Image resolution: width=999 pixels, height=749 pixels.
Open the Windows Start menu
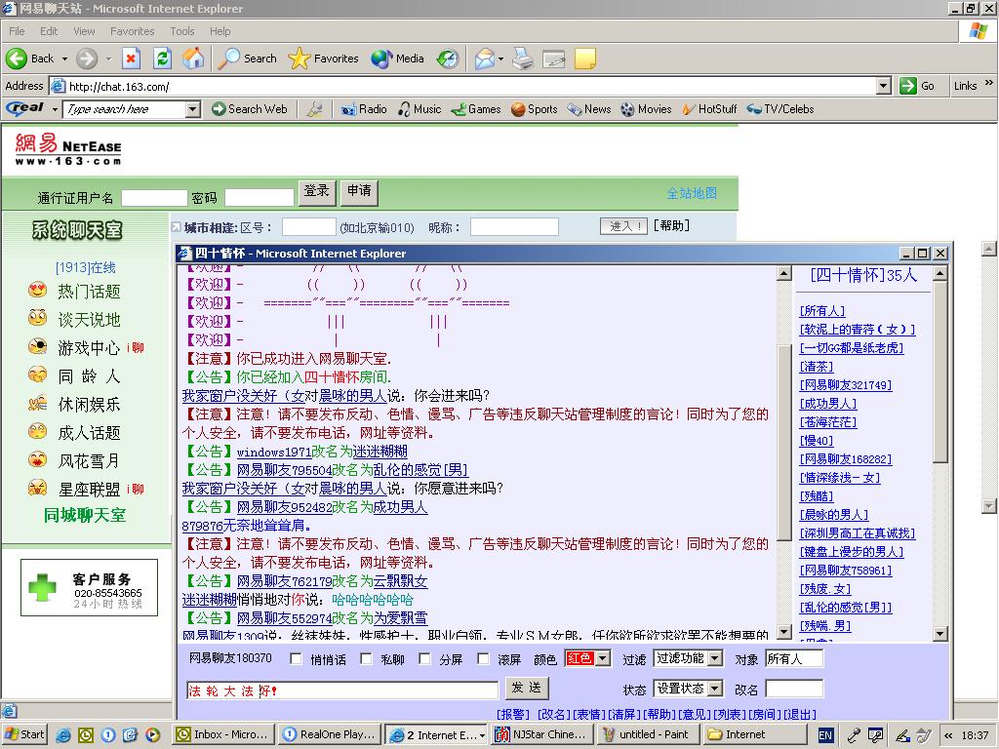[24, 735]
